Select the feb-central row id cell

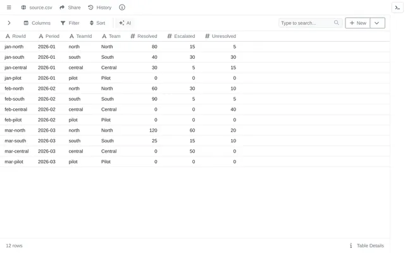[16, 109]
